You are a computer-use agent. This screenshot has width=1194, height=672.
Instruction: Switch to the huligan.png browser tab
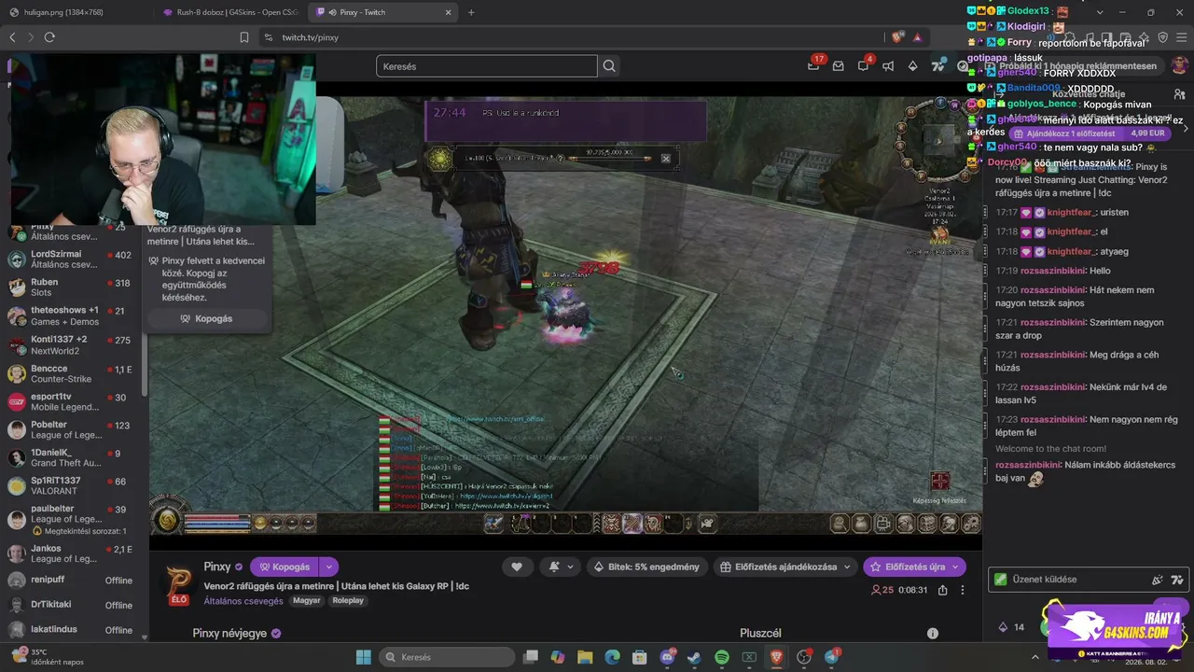tap(63, 12)
